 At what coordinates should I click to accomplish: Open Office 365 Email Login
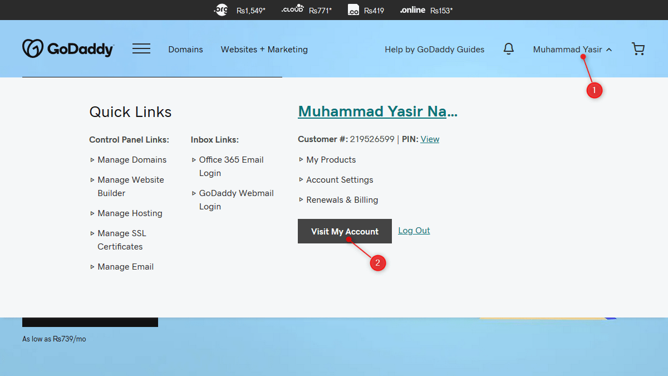coord(231,167)
